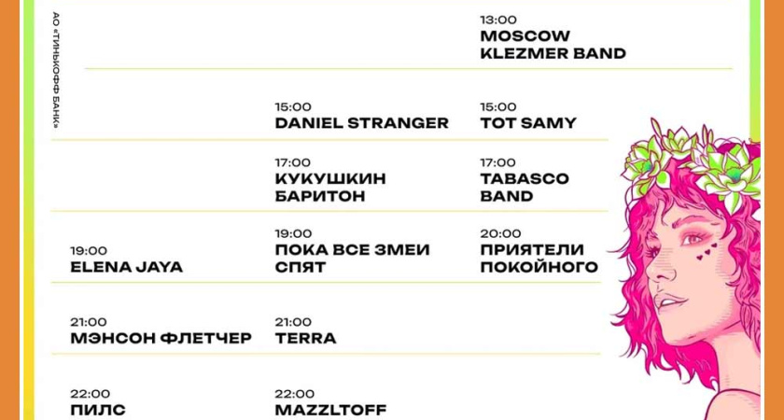Click the Moscow Klezmer Band entry

click(x=553, y=45)
